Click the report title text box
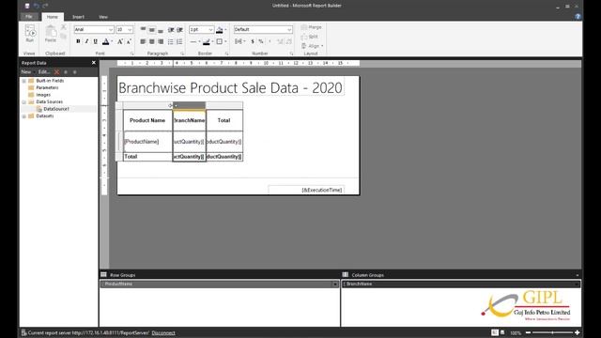601x338 pixels. [x=230, y=87]
